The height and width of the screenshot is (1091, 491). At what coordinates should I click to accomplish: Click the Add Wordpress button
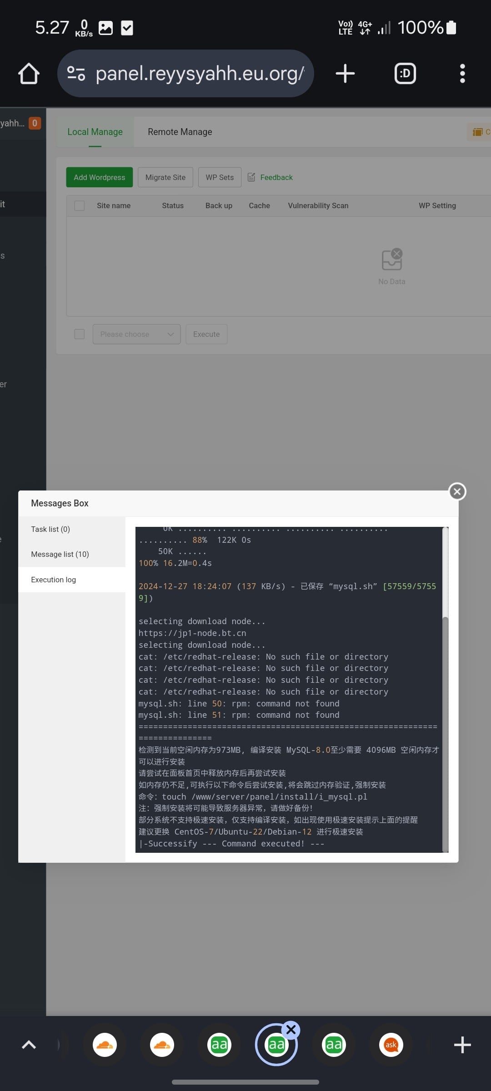click(99, 177)
